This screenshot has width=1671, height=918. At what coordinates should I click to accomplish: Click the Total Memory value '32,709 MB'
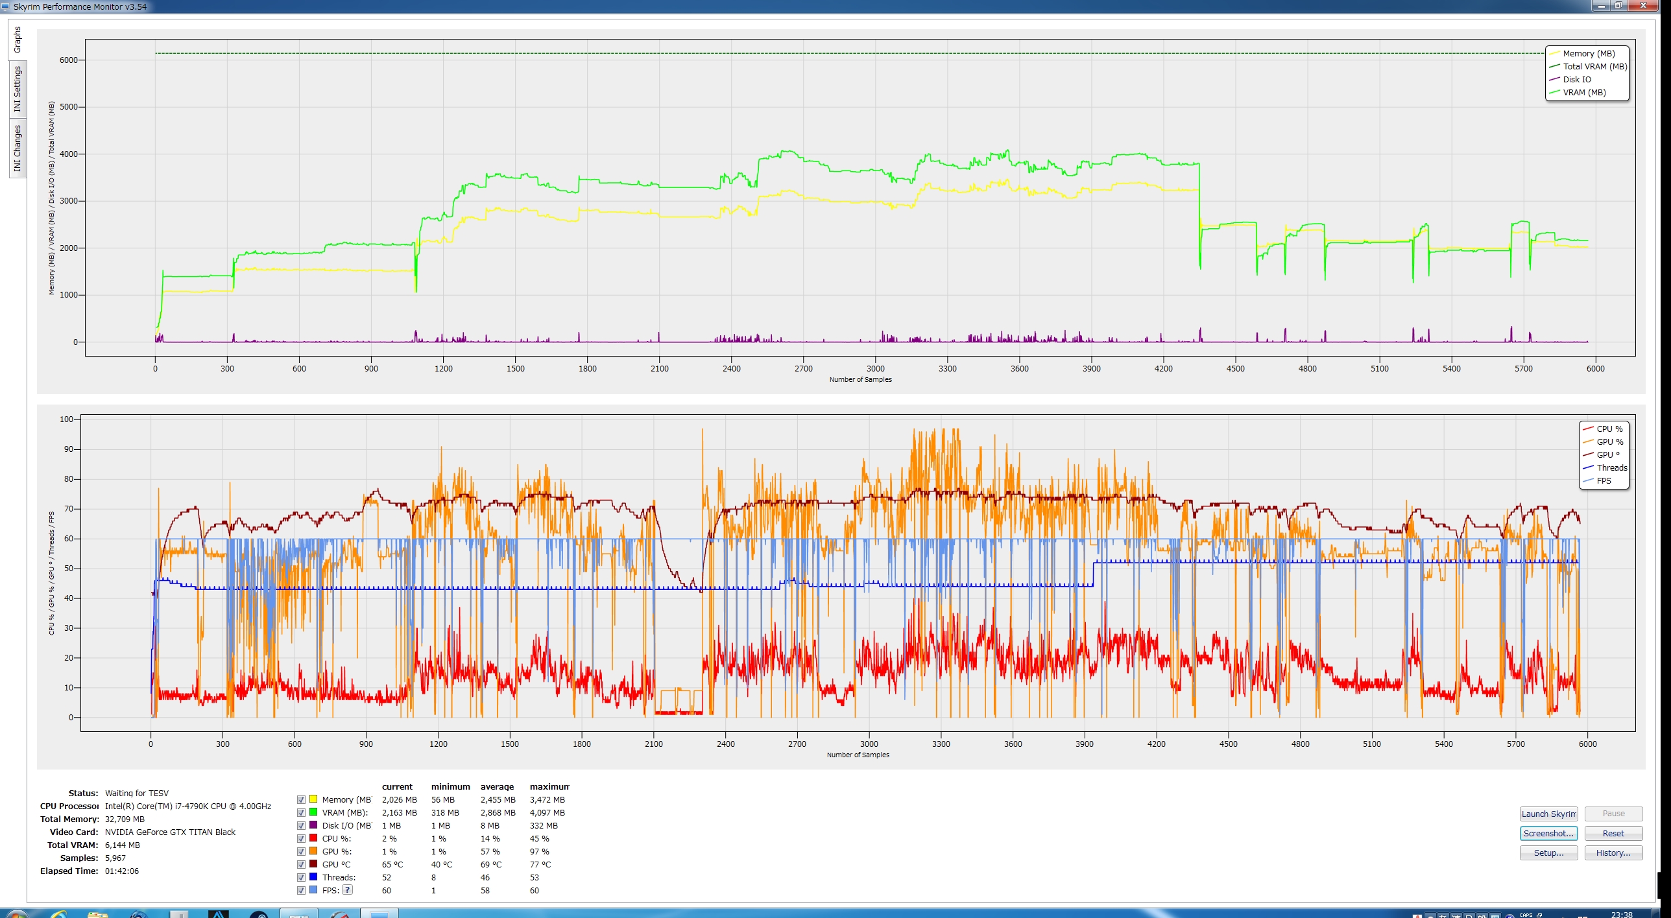click(125, 819)
